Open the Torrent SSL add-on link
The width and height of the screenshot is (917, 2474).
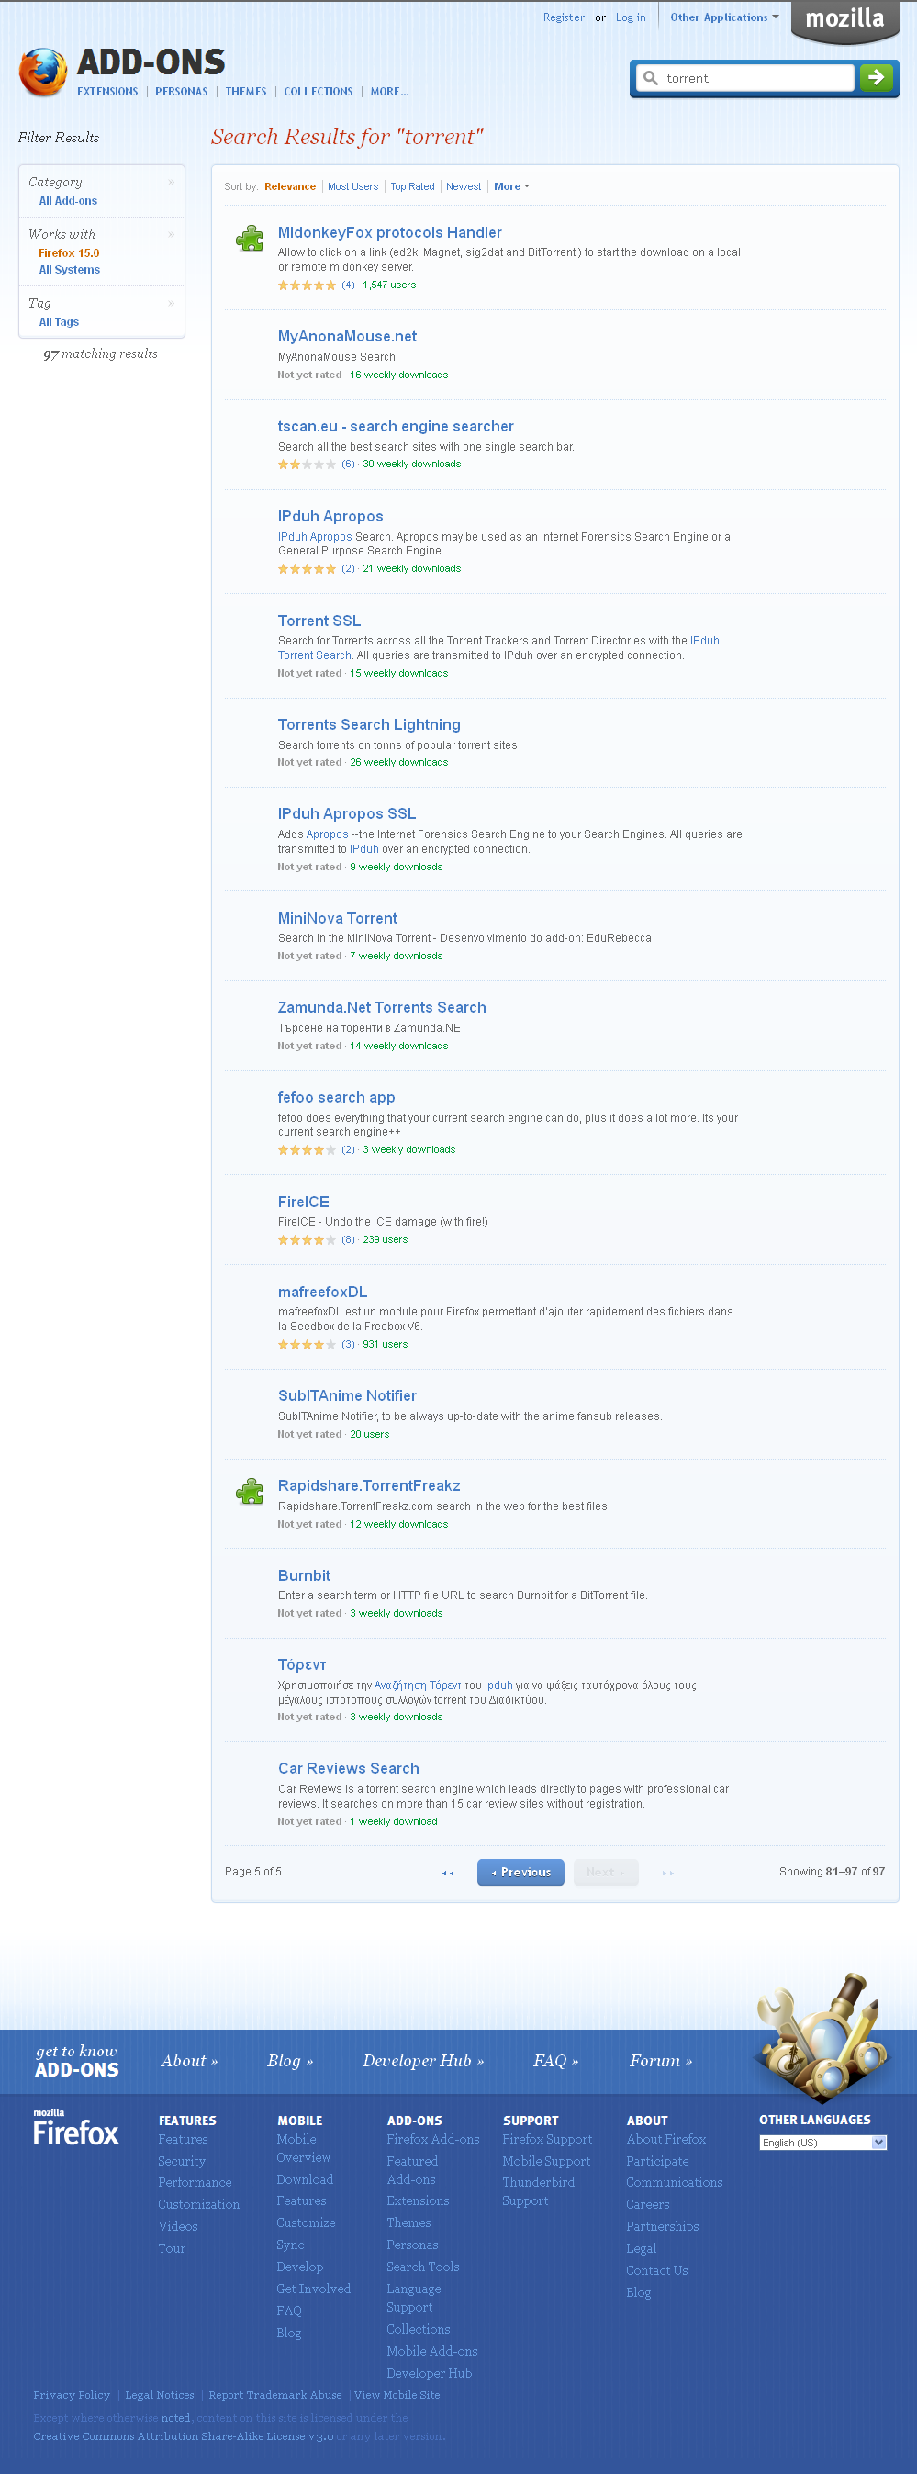tap(319, 621)
